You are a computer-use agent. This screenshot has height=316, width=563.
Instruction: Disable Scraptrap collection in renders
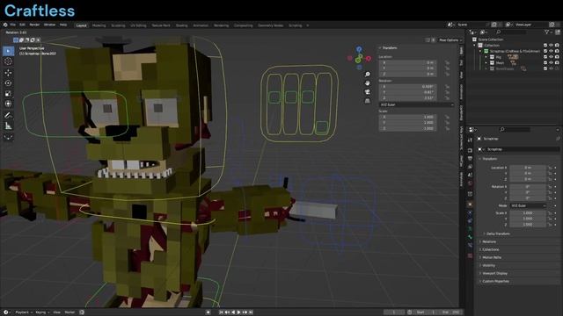pyautogui.click(x=557, y=51)
